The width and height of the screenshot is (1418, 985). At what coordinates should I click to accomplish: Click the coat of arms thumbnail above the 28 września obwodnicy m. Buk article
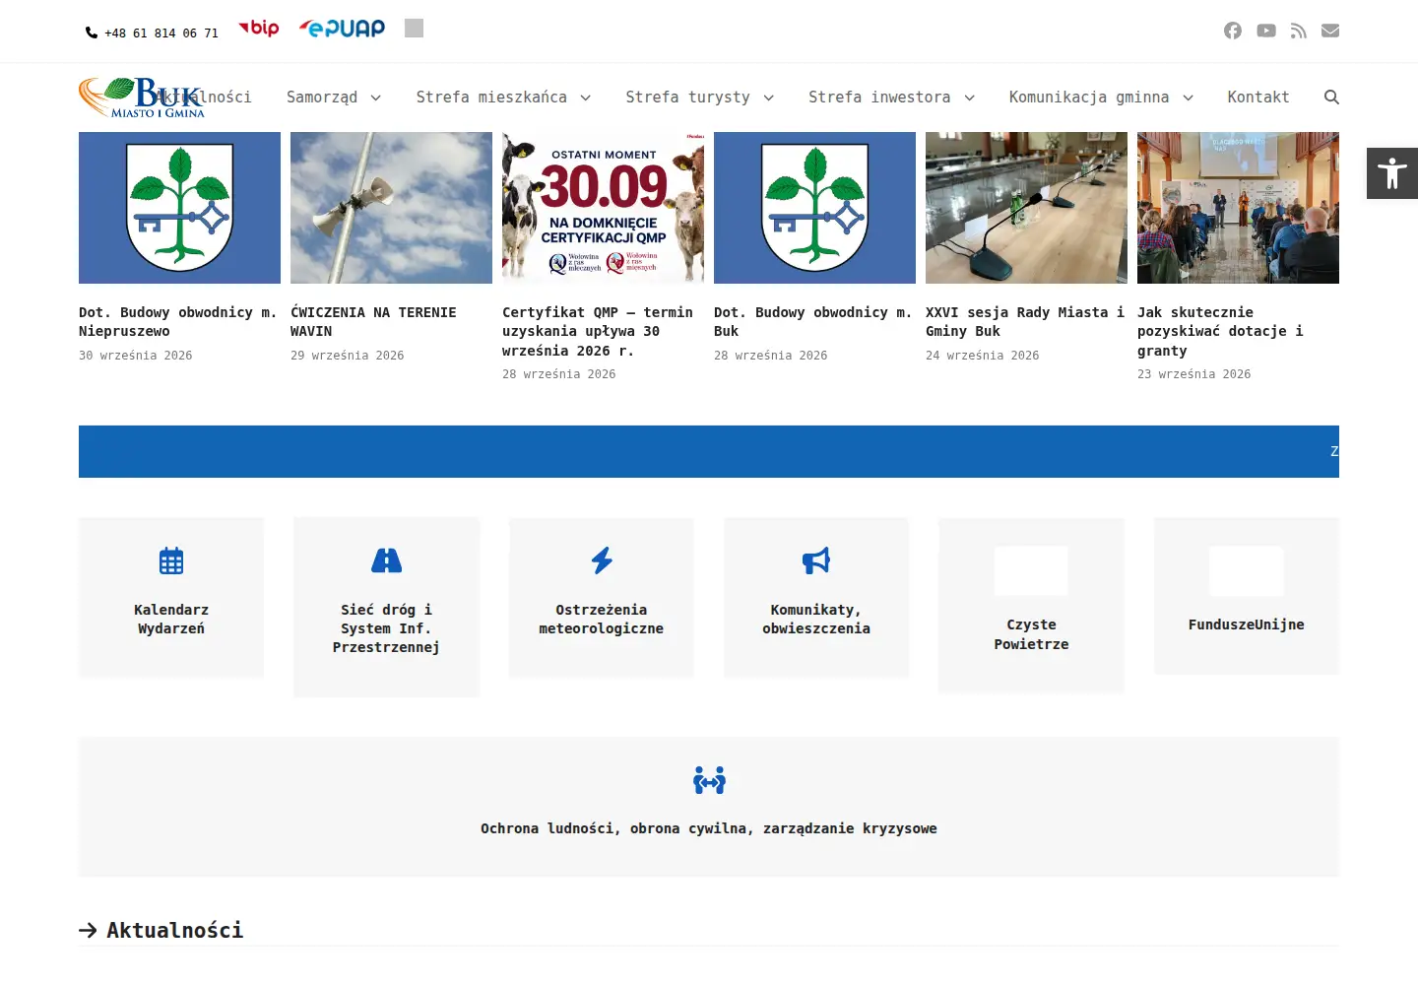814,208
